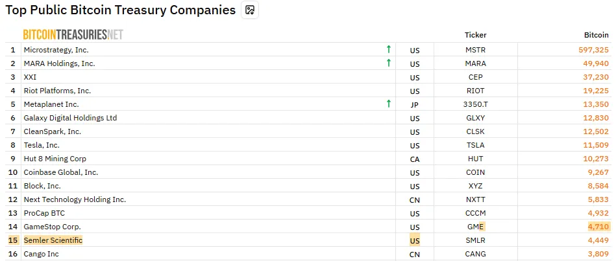Click the Cango Inc company name
This screenshot has height=261, width=616.
click(x=41, y=254)
